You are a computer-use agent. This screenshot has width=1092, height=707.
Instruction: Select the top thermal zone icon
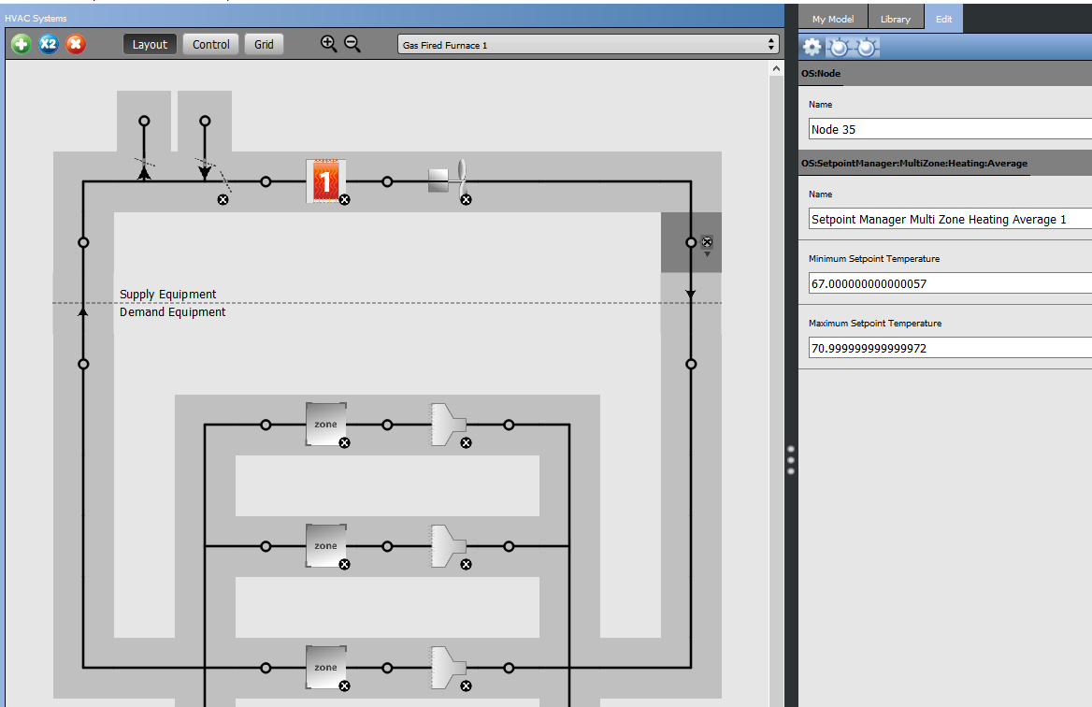[x=325, y=425]
